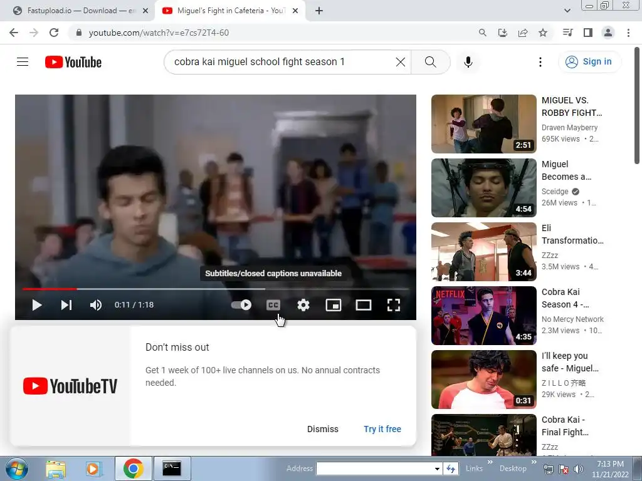642x481 pixels.
Task: Select the URL in address bar
Action: pyautogui.click(x=159, y=33)
